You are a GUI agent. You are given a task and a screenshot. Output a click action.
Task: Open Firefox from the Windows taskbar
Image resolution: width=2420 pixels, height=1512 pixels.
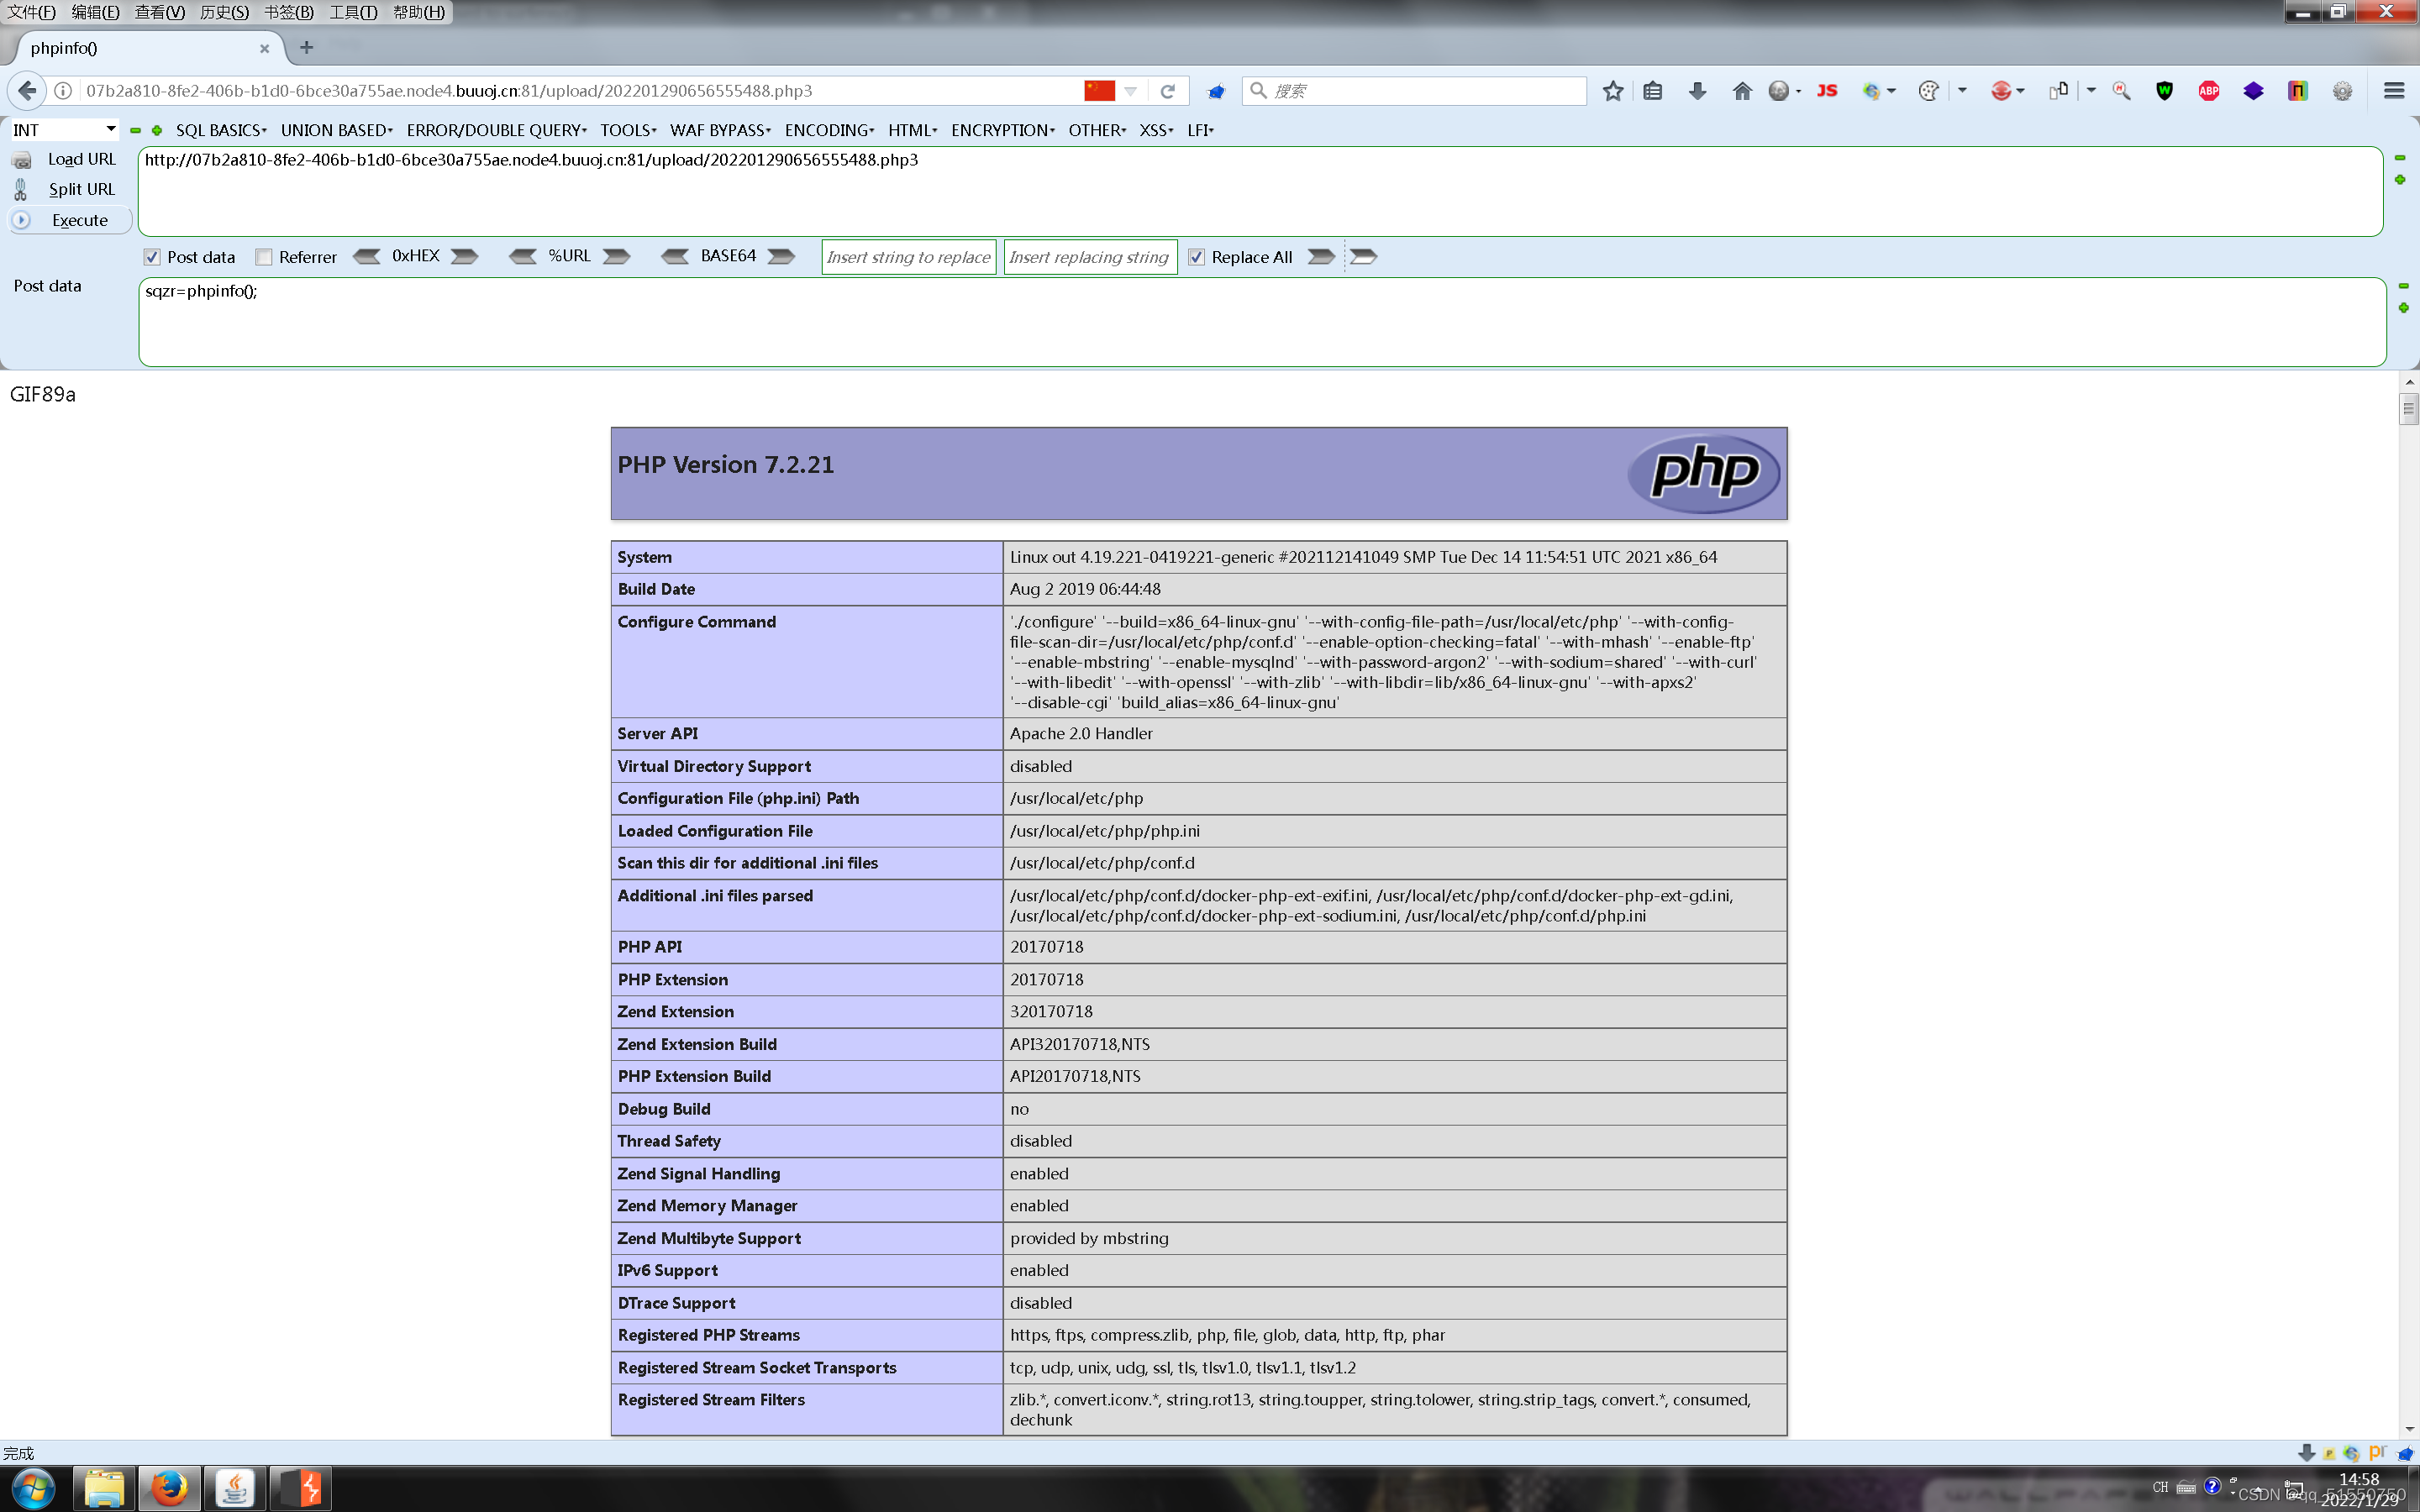[x=169, y=1488]
